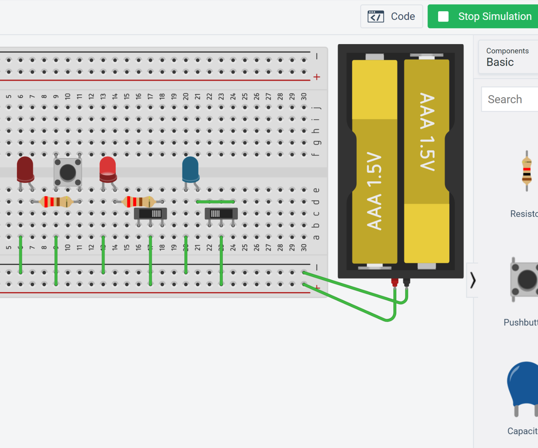Expand the collapsed side panel chevron
Viewport: 538px width, 448px height.
(472, 280)
